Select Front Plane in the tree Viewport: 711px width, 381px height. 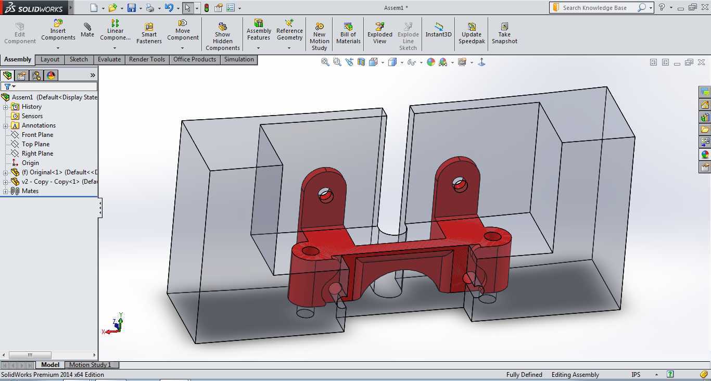(x=37, y=135)
